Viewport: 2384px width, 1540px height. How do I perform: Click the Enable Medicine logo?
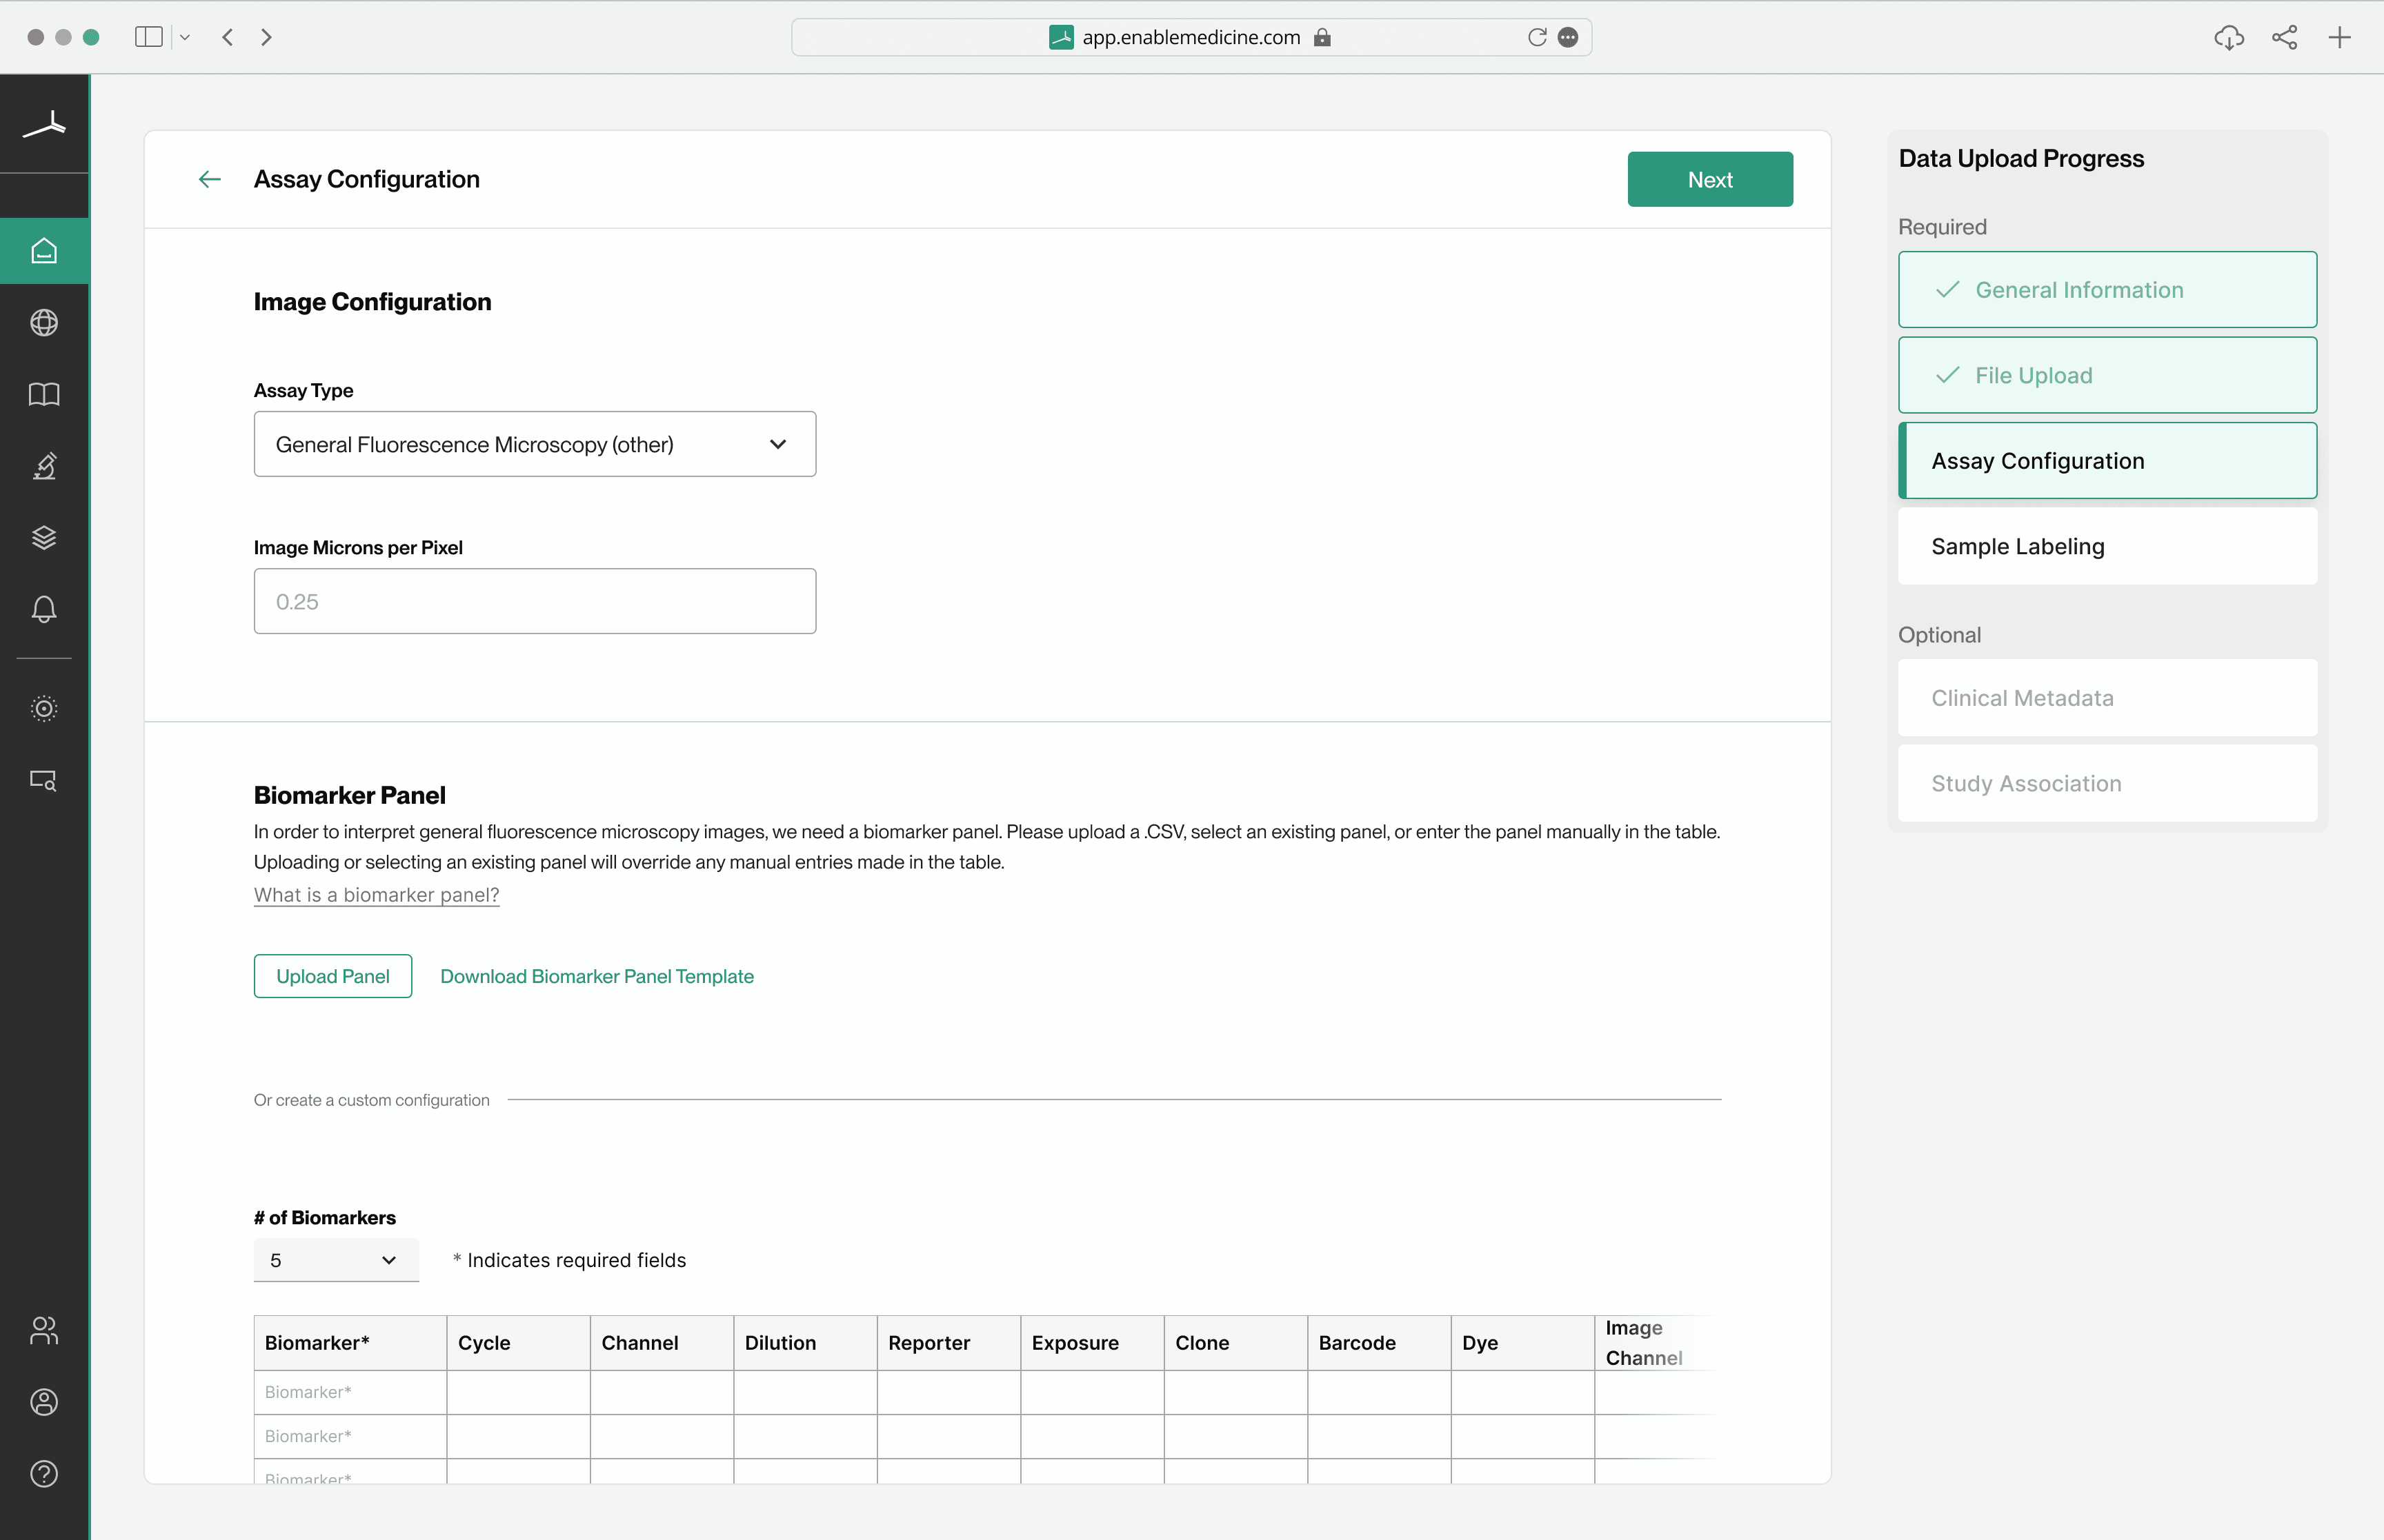click(44, 125)
